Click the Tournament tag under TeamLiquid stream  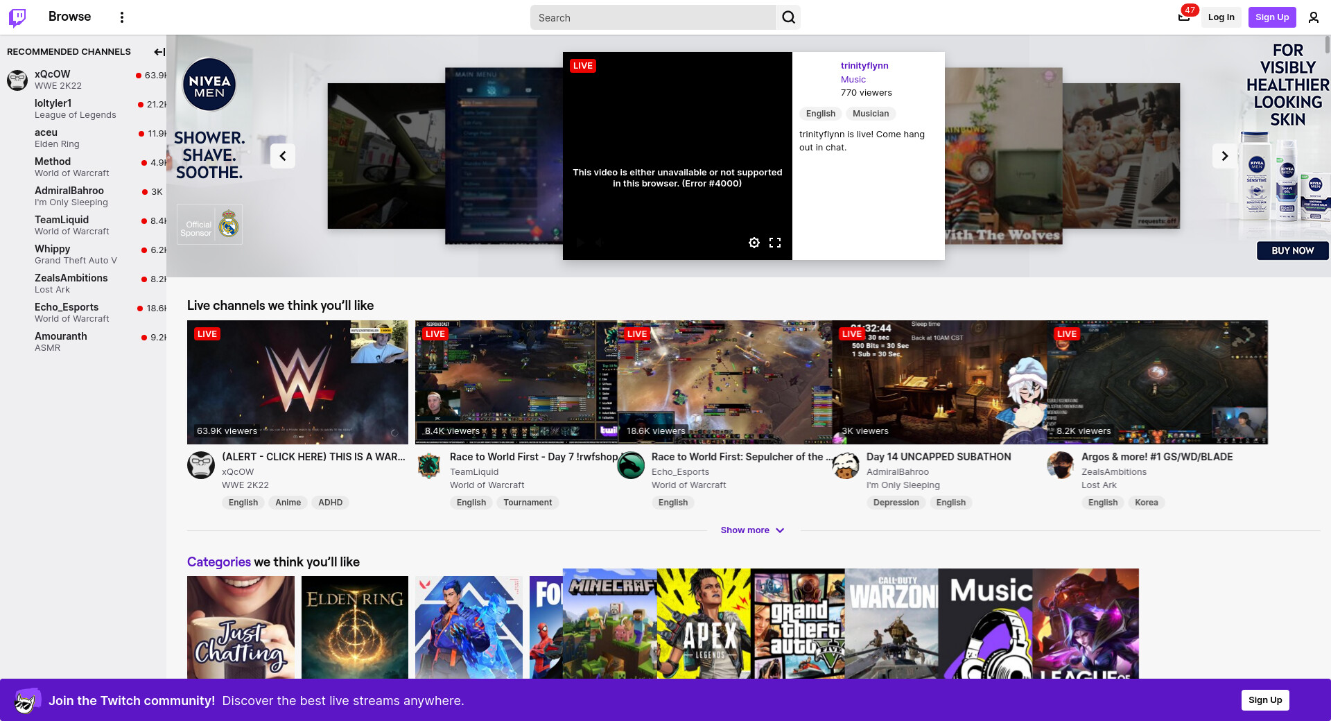528,503
